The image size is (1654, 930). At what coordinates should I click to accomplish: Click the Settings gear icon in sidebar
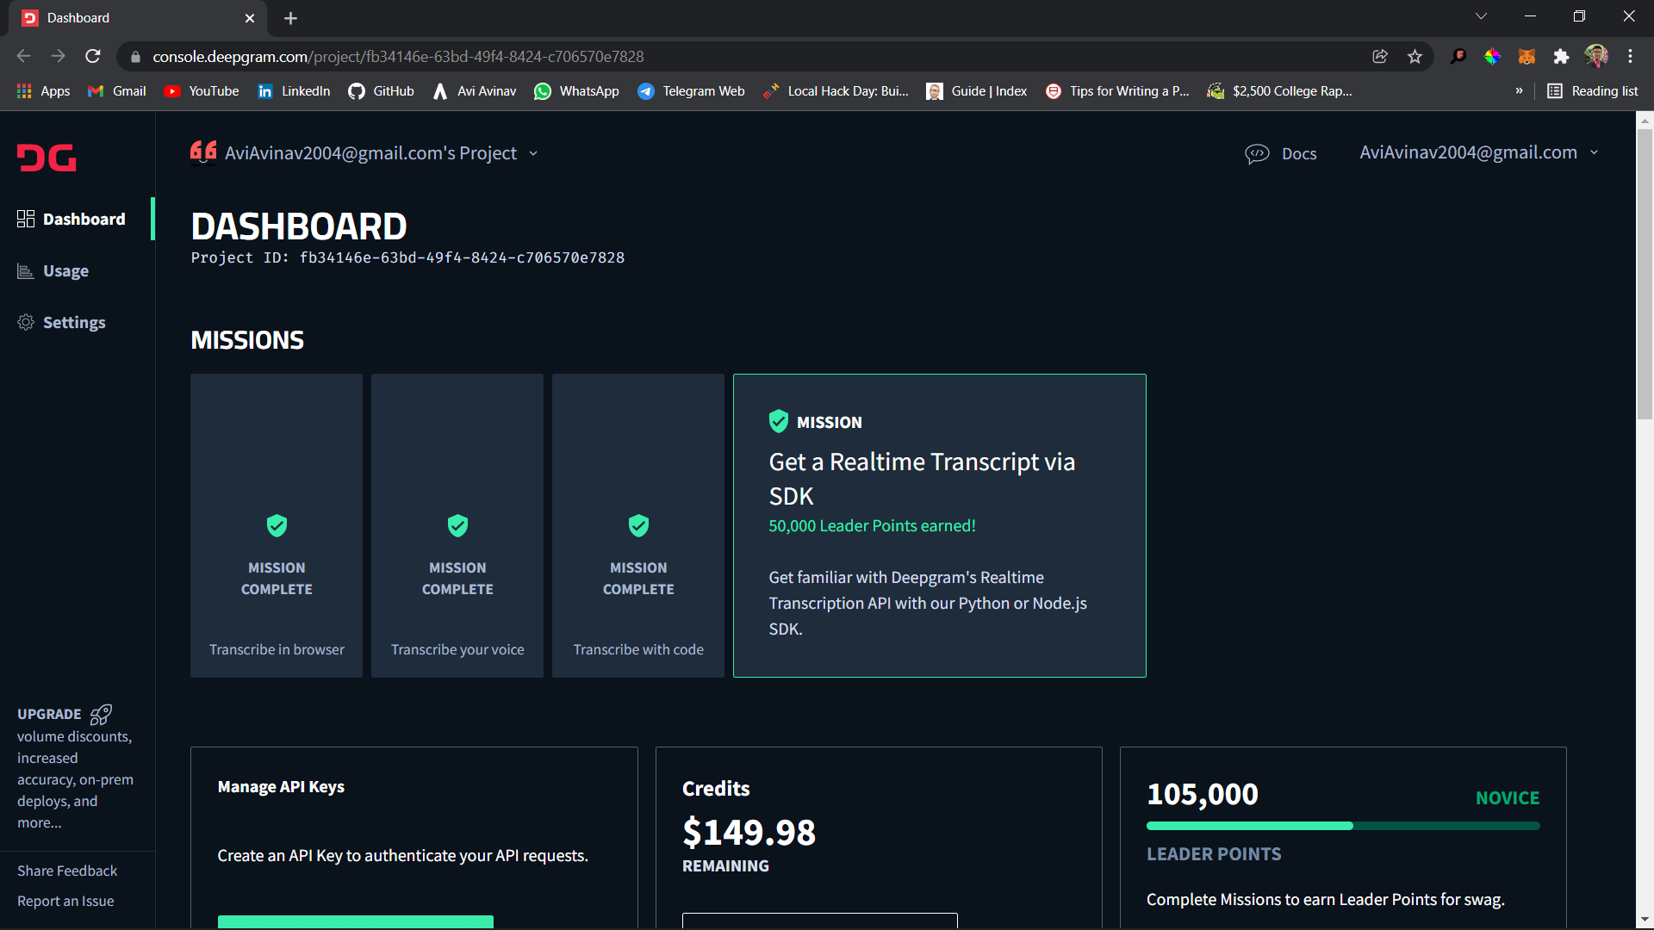click(26, 322)
